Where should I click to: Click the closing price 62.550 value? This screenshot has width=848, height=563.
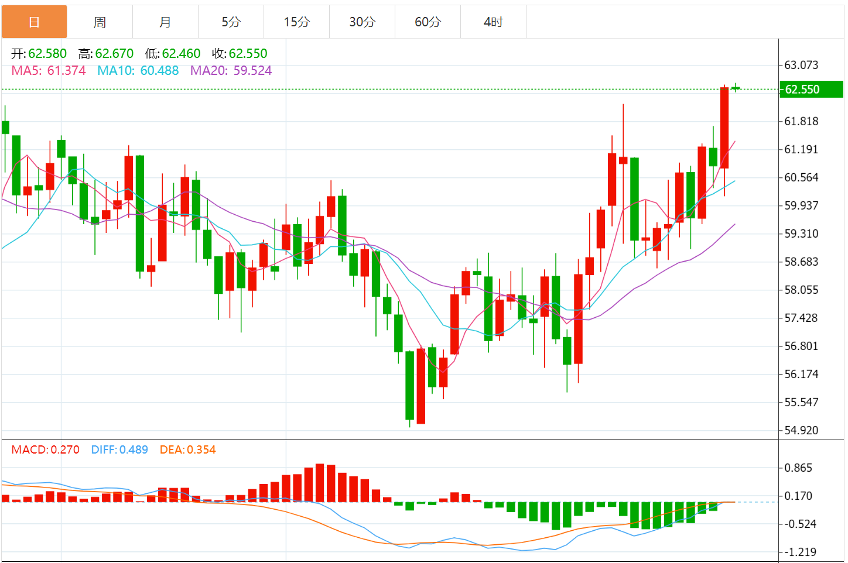[248, 54]
